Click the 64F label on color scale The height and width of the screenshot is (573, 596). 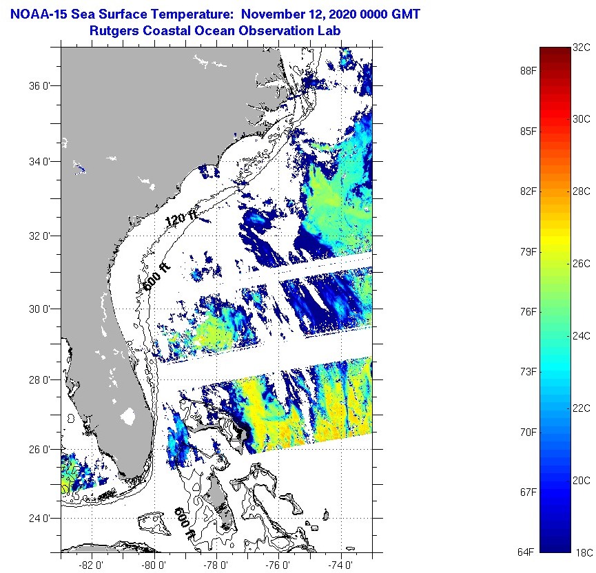526,552
